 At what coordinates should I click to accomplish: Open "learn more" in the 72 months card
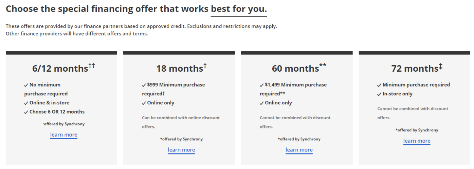[417, 141]
